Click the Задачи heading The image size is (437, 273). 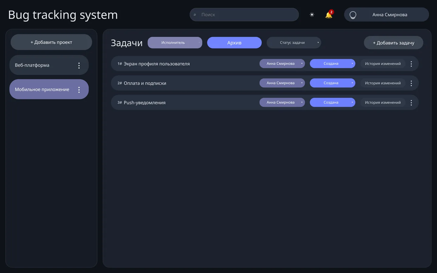(127, 43)
